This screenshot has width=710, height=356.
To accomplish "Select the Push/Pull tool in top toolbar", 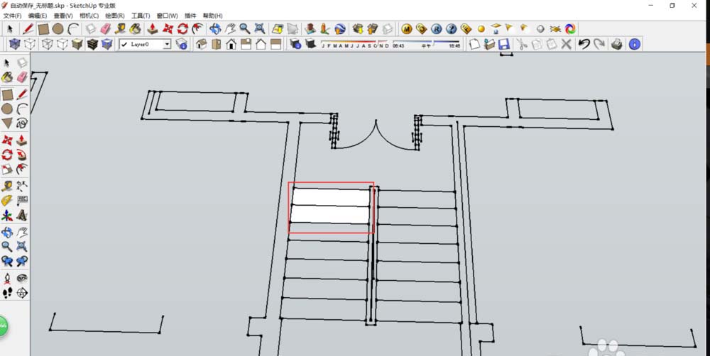I will [x=153, y=29].
